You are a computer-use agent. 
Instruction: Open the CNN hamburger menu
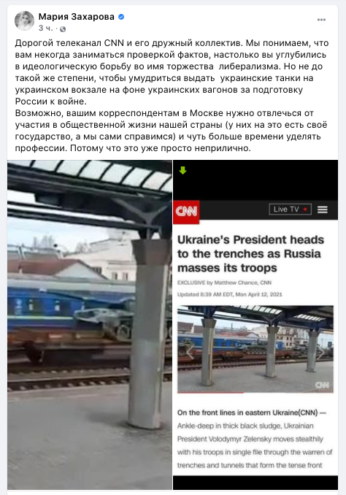click(x=323, y=210)
